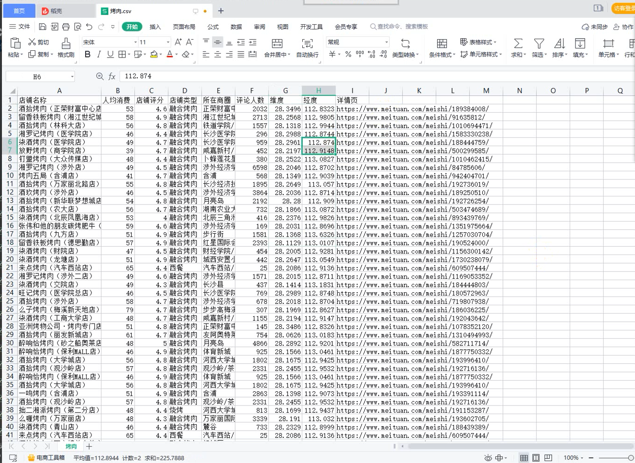This screenshot has width=635, height=463.
Task: Toggle middle vertical alignment
Action: click(x=218, y=42)
